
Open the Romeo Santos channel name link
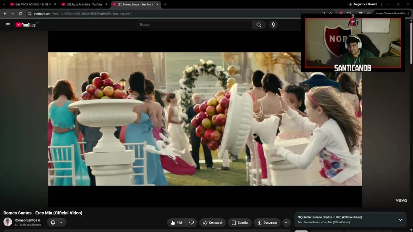[x=26, y=220]
